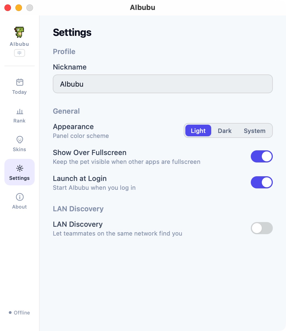Click the Settings sun icon in sidebar
Screen dimensions: 286x331
(19, 168)
